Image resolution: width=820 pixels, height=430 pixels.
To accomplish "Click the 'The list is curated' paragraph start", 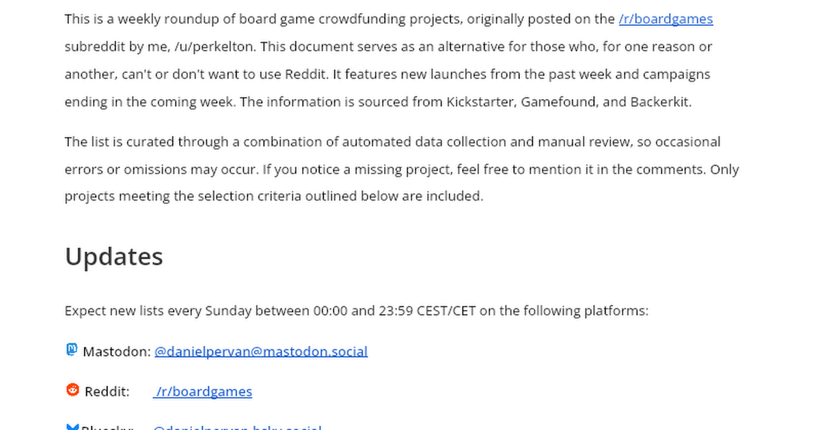I will point(120,142).
